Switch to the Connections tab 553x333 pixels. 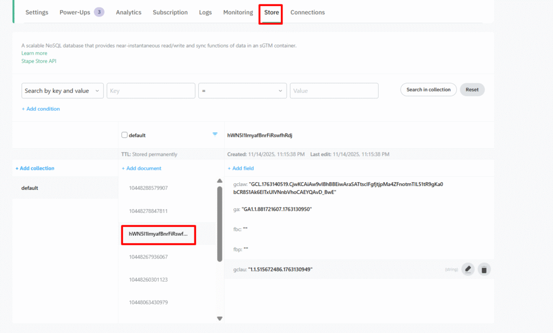[307, 12]
